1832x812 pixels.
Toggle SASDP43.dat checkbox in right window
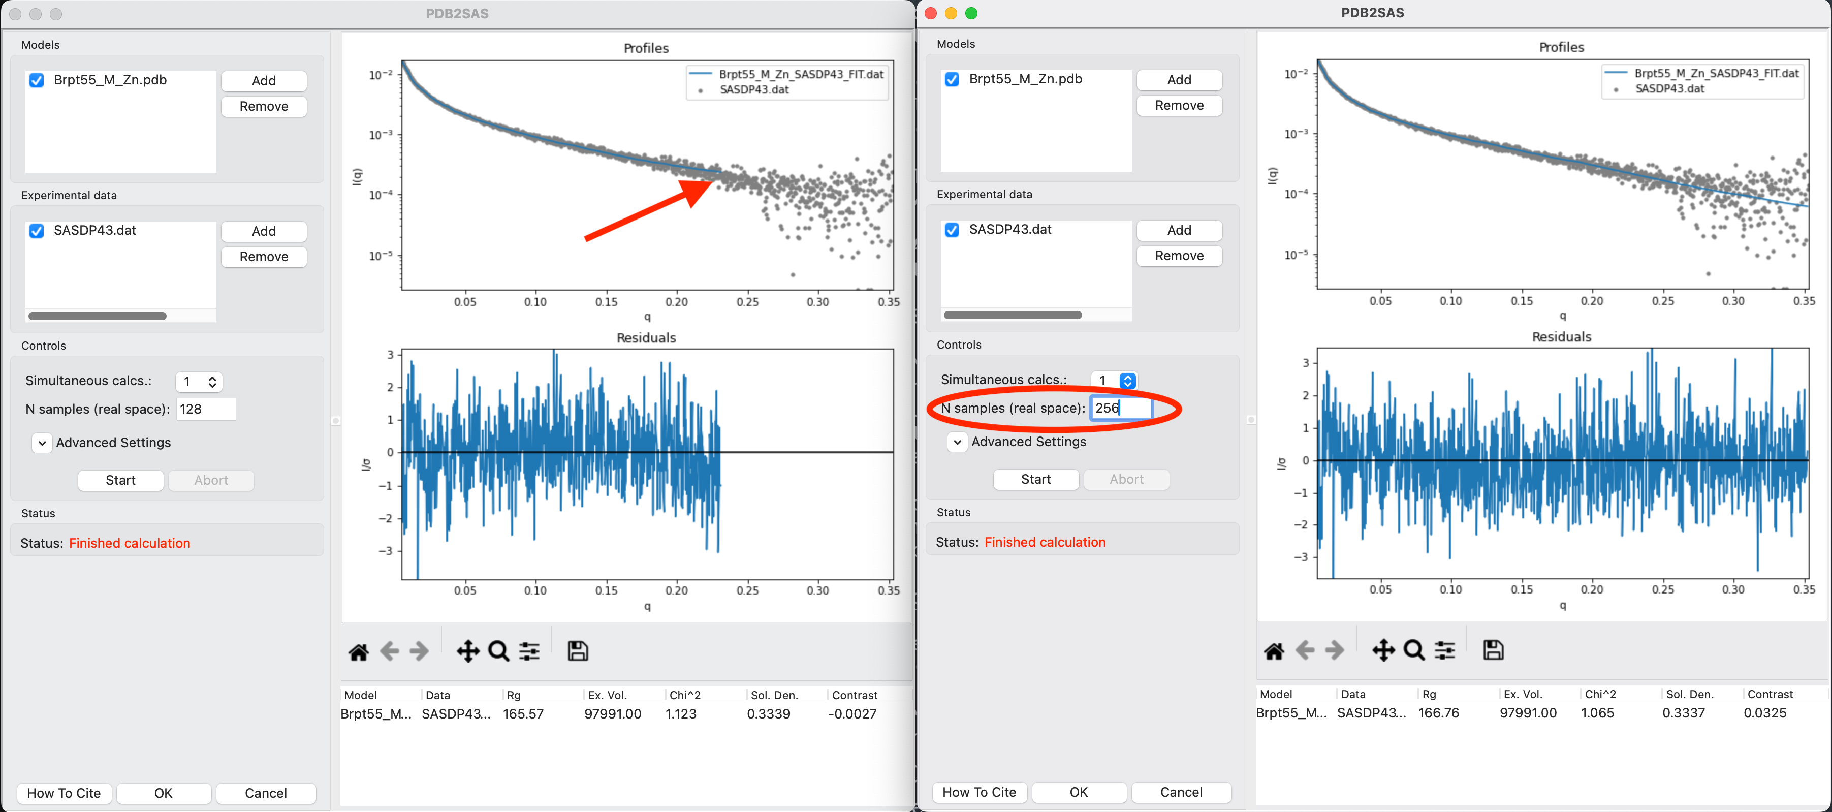point(952,230)
